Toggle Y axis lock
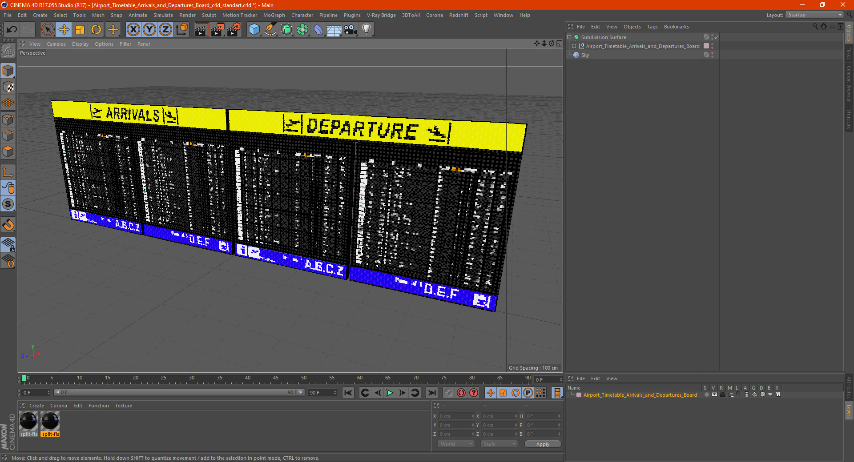 [x=149, y=30]
